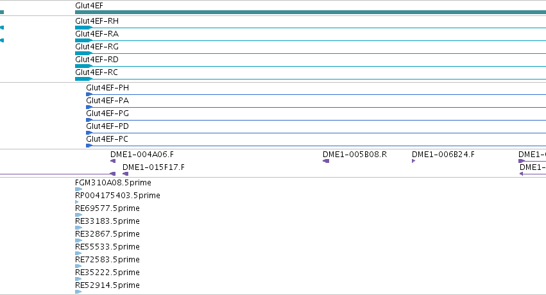Click the Glut4EF-PC CDS start glyph
The width and height of the screenshot is (546, 295).
[89, 146]
